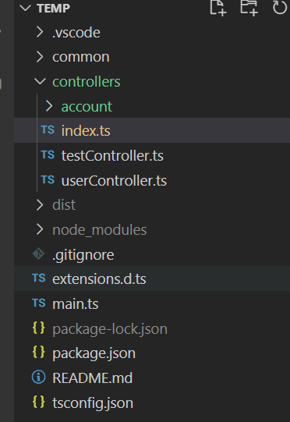
Task: Open testController.ts file
Action: [112, 155]
